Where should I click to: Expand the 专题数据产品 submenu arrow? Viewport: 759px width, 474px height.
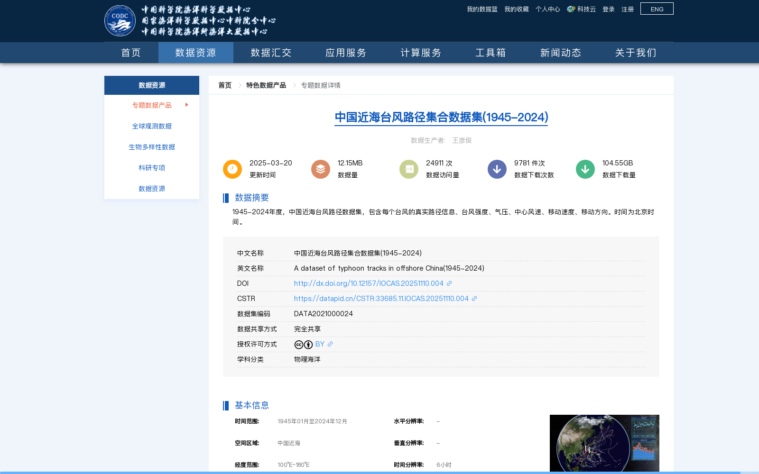tap(186, 105)
